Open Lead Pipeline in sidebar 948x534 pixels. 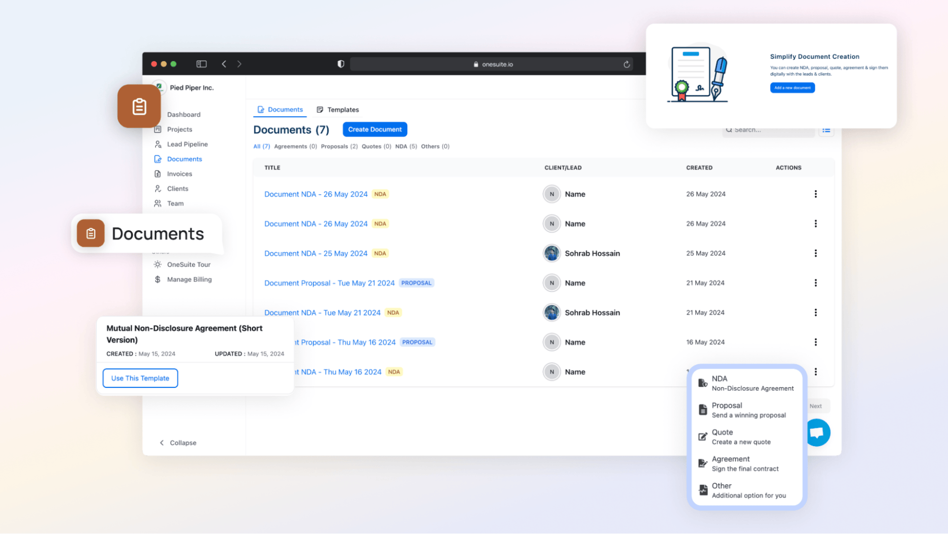click(187, 144)
